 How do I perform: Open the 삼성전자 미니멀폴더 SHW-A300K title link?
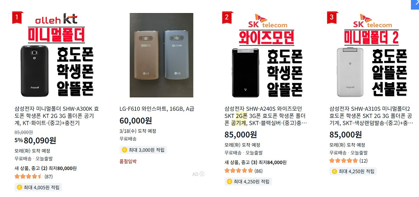(57, 116)
